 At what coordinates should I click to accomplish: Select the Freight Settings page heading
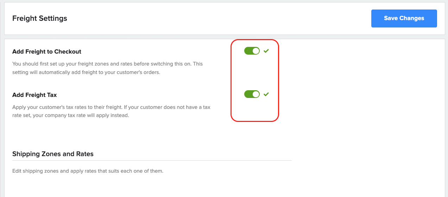coord(40,18)
